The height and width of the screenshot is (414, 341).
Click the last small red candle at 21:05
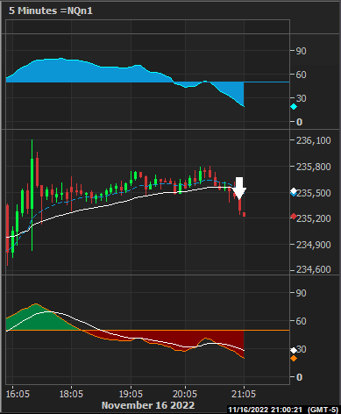(244, 215)
